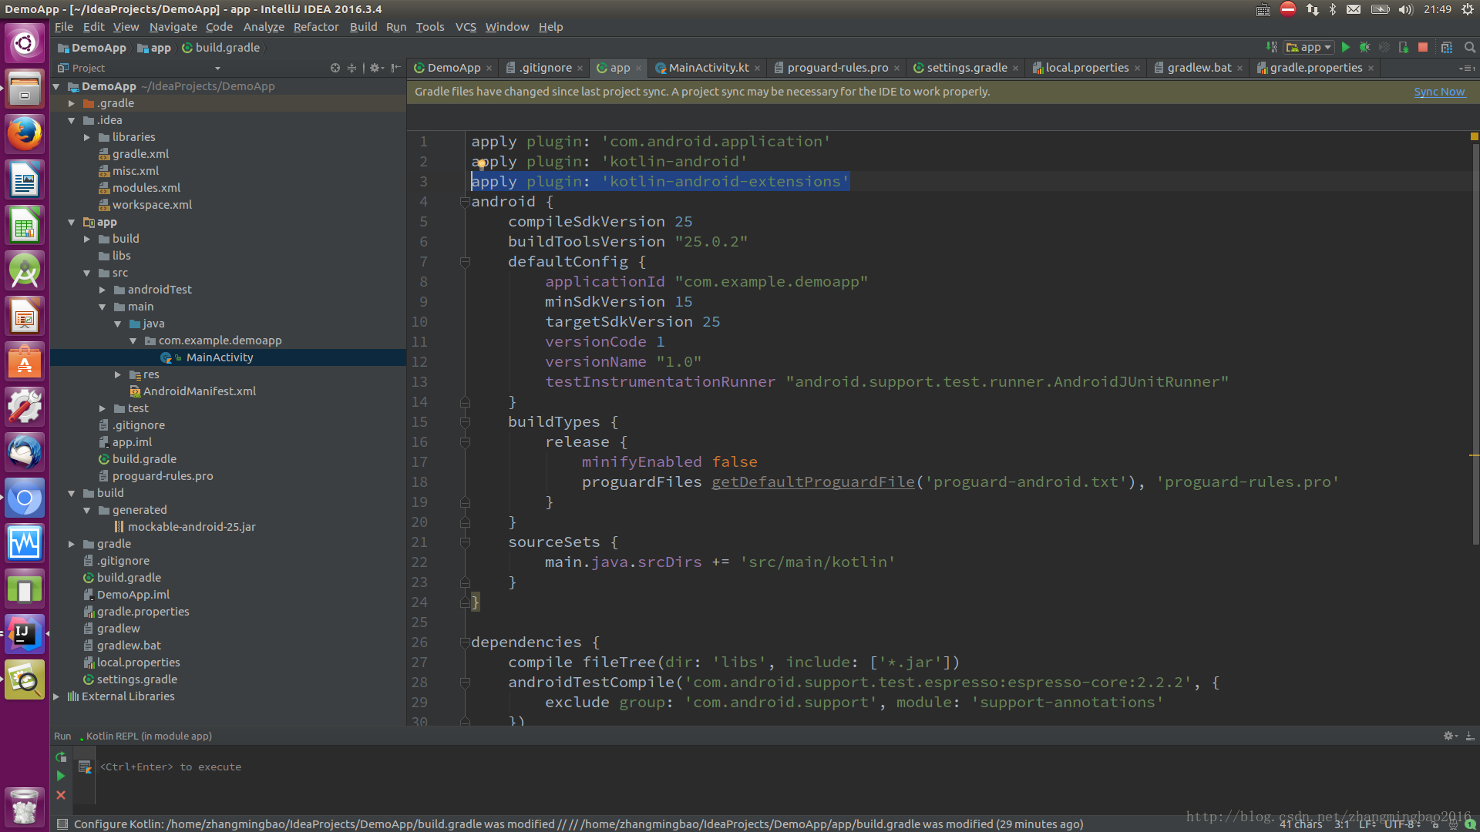
Task: Close the .gitignore editor tab
Action: tap(580, 69)
